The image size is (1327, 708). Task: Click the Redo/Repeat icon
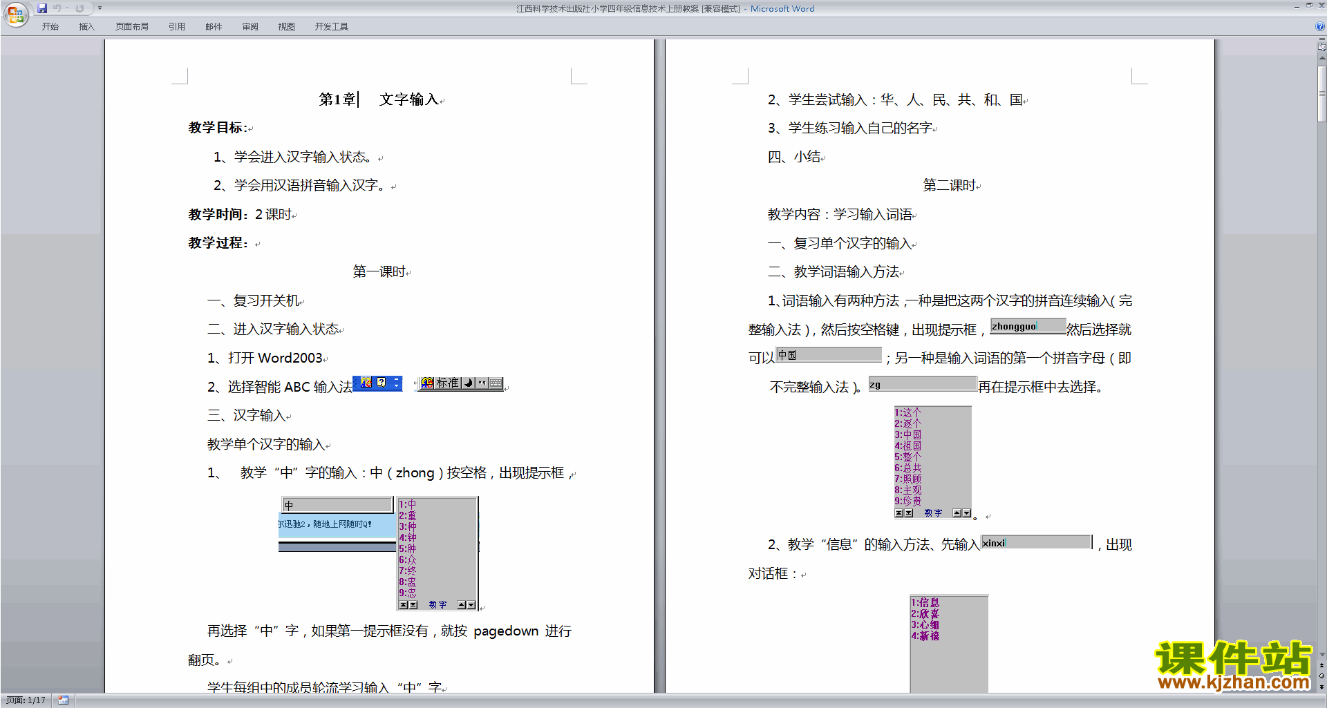[79, 8]
